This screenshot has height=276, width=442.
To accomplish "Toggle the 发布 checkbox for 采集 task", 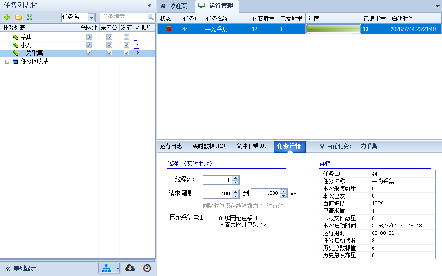I will tap(126, 37).
